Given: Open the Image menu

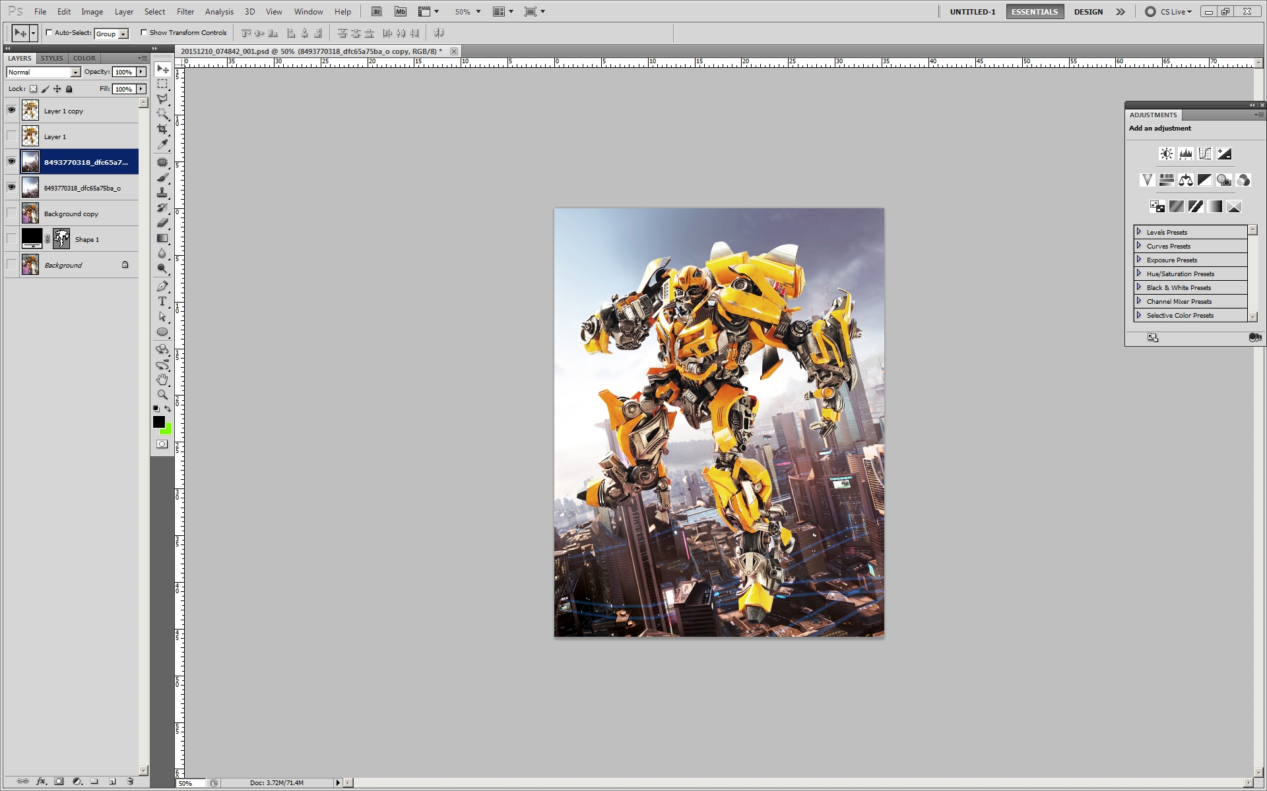Looking at the screenshot, I should click(92, 12).
